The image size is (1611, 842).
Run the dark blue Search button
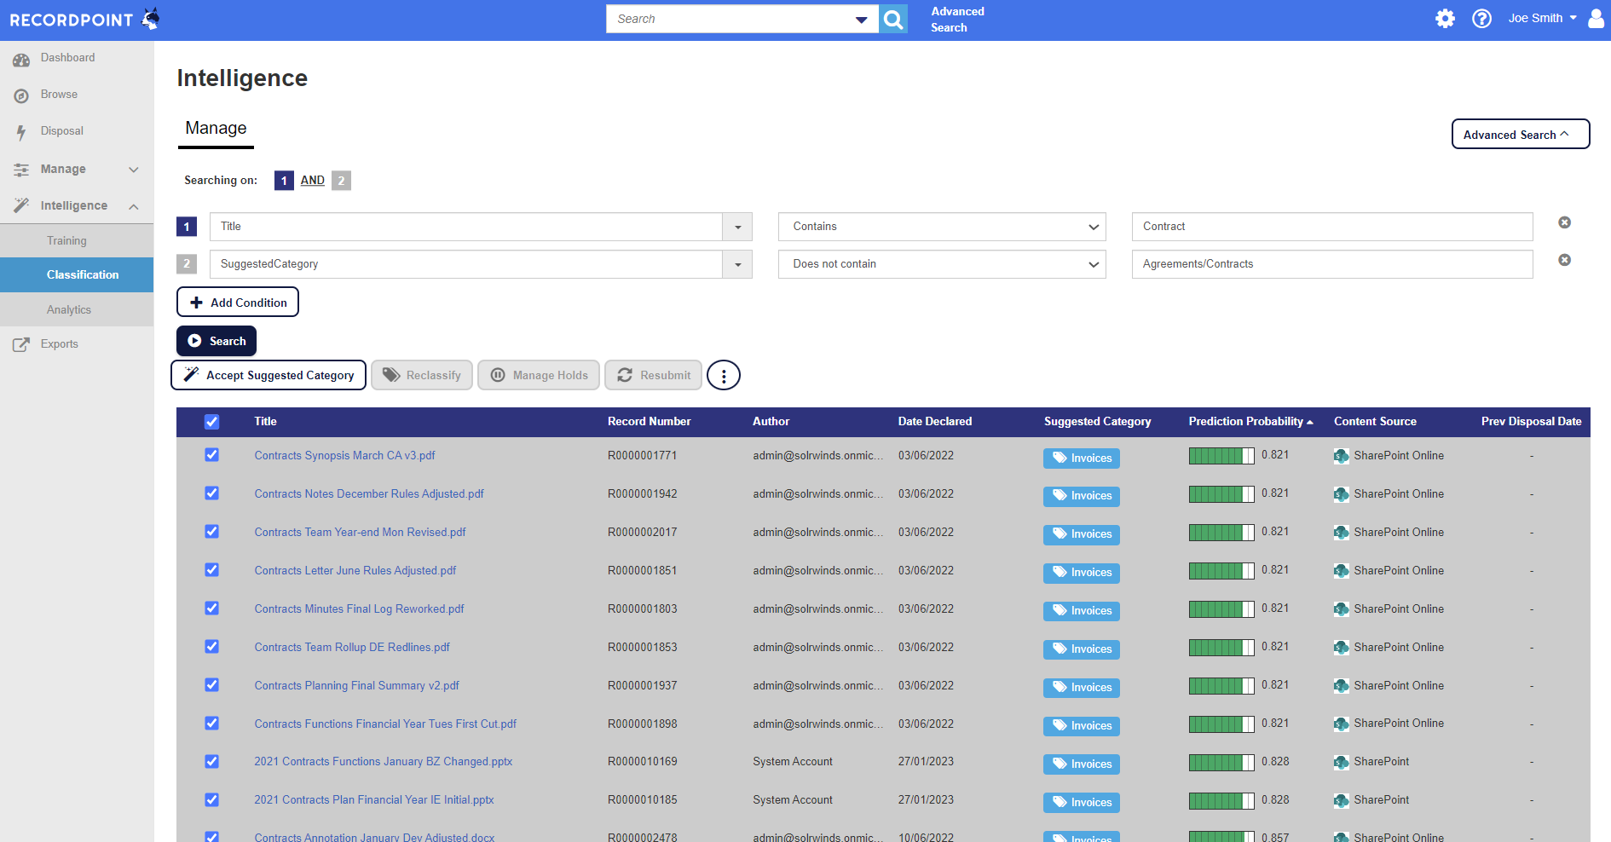pyautogui.click(x=217, y=341)
